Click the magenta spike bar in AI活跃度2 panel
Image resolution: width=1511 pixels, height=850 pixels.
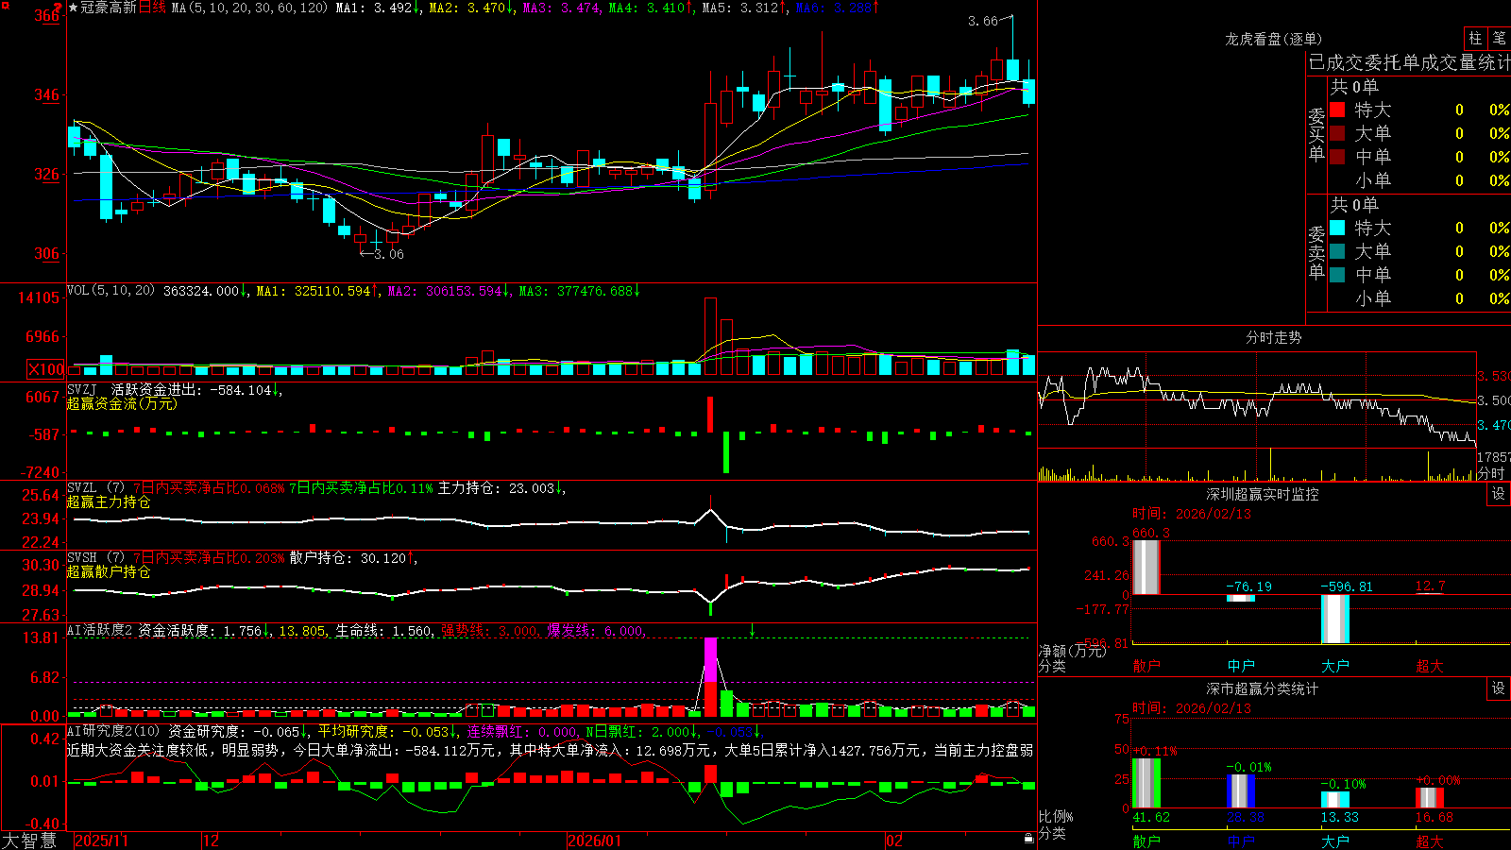(710, 659)
